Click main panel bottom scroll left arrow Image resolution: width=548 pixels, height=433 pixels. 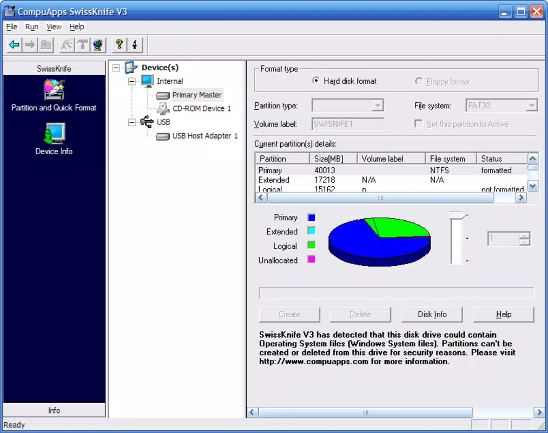(x=252, y=412)
